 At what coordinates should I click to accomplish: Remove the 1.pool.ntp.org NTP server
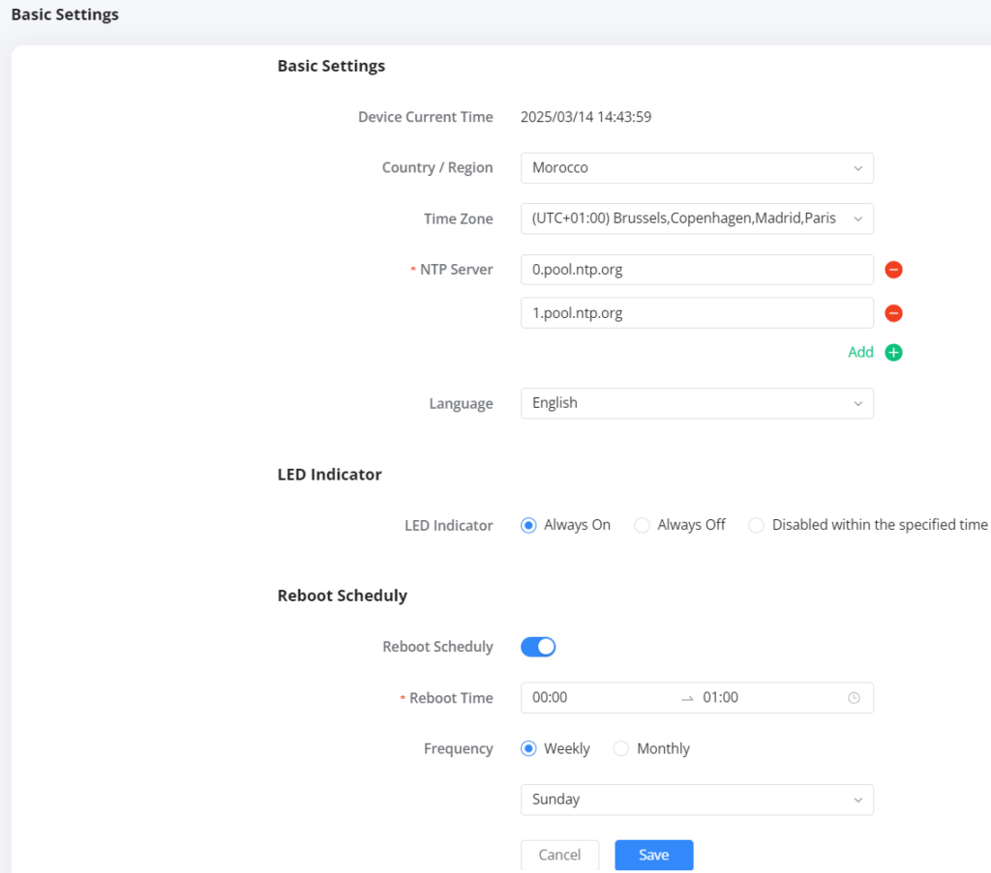click(893, 313)
